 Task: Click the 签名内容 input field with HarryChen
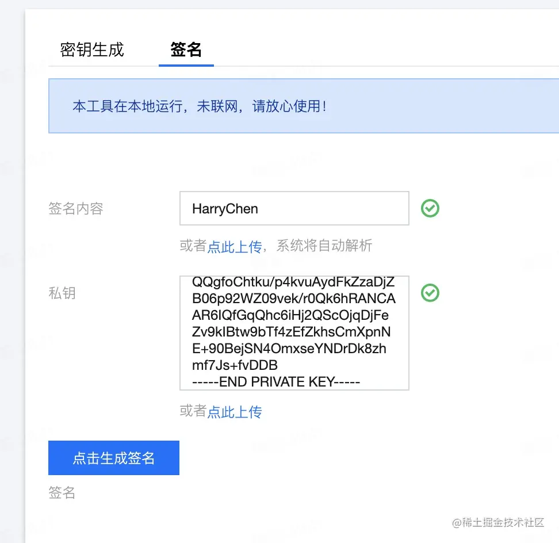tap(294, 208)
